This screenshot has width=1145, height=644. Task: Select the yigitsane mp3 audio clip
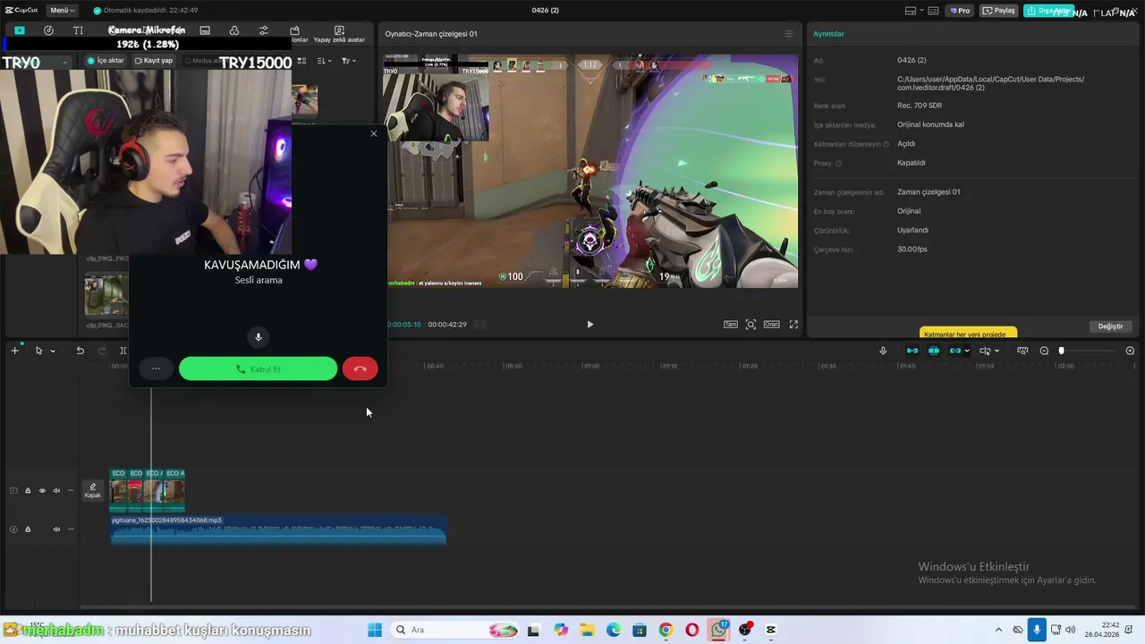pyautogui.click(x=278, y=529)
